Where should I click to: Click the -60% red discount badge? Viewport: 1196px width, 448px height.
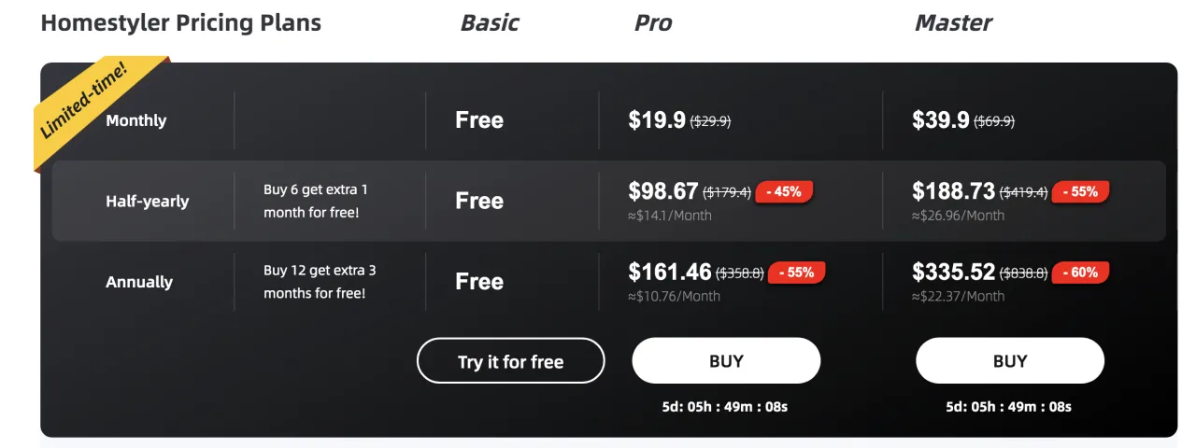tap(1080, 273)
